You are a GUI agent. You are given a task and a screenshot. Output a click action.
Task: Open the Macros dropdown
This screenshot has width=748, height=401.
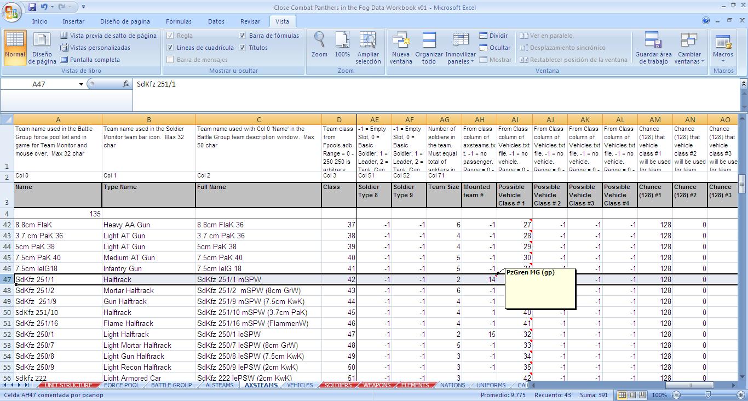tap(723, 48)
